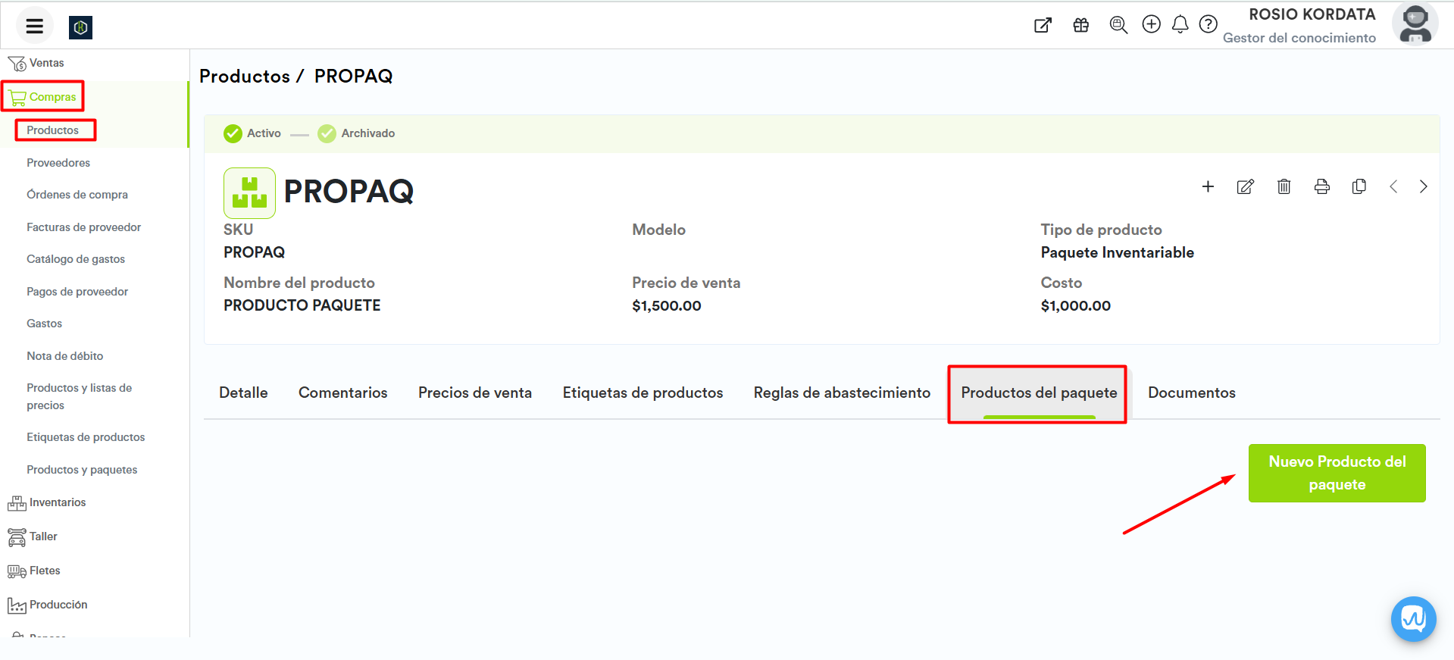Go to previous product with left chevron
1454x660 pixels.
1393,187
